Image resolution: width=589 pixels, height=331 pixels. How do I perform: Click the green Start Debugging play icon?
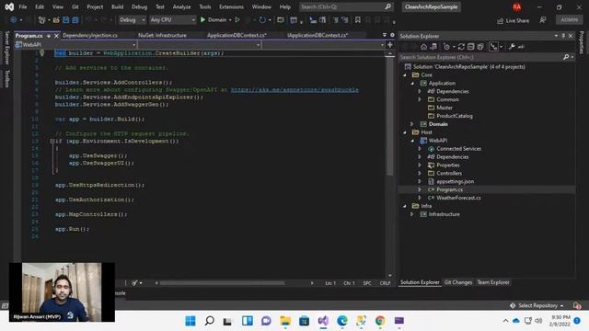202,19
